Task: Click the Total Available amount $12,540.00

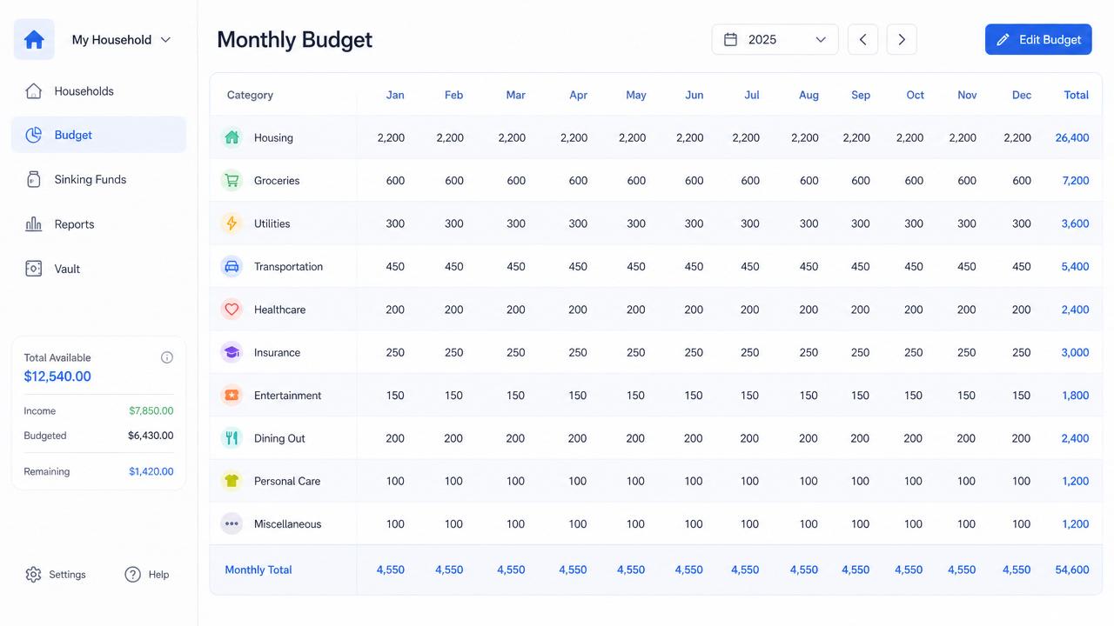Action: (x=57, y=376)
